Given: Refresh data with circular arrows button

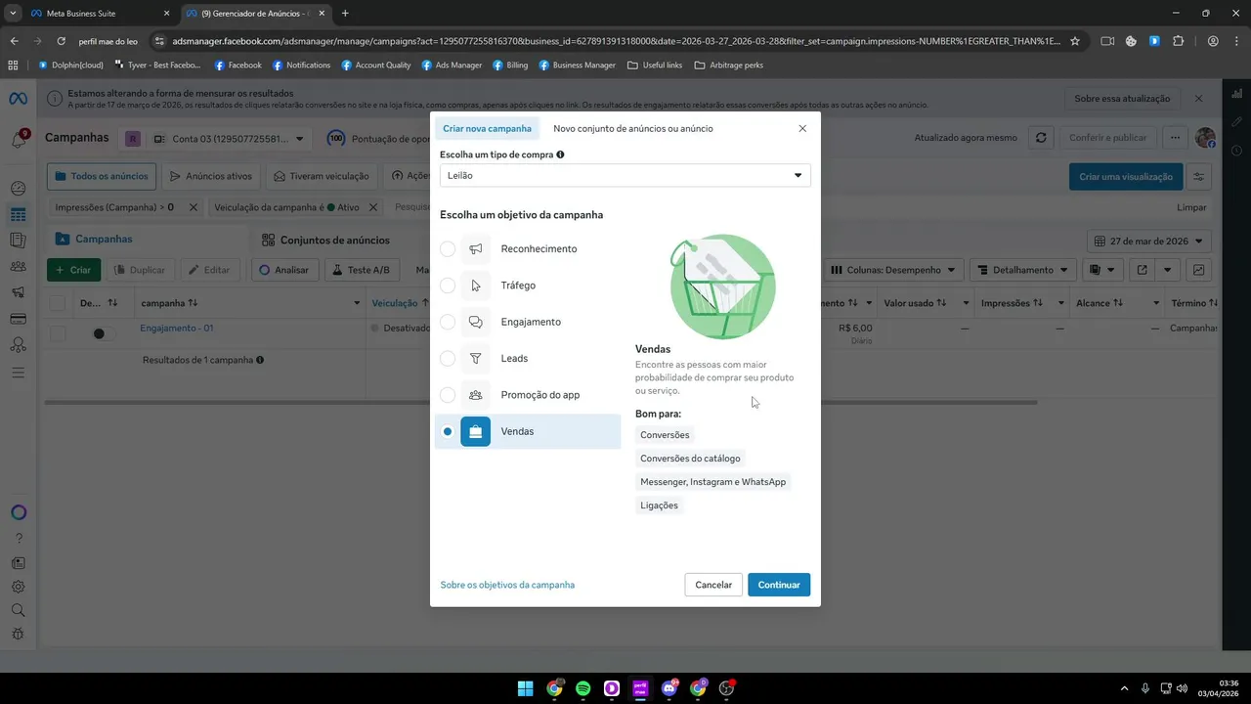Looking at the screenshot, I should coord(1041,138).
